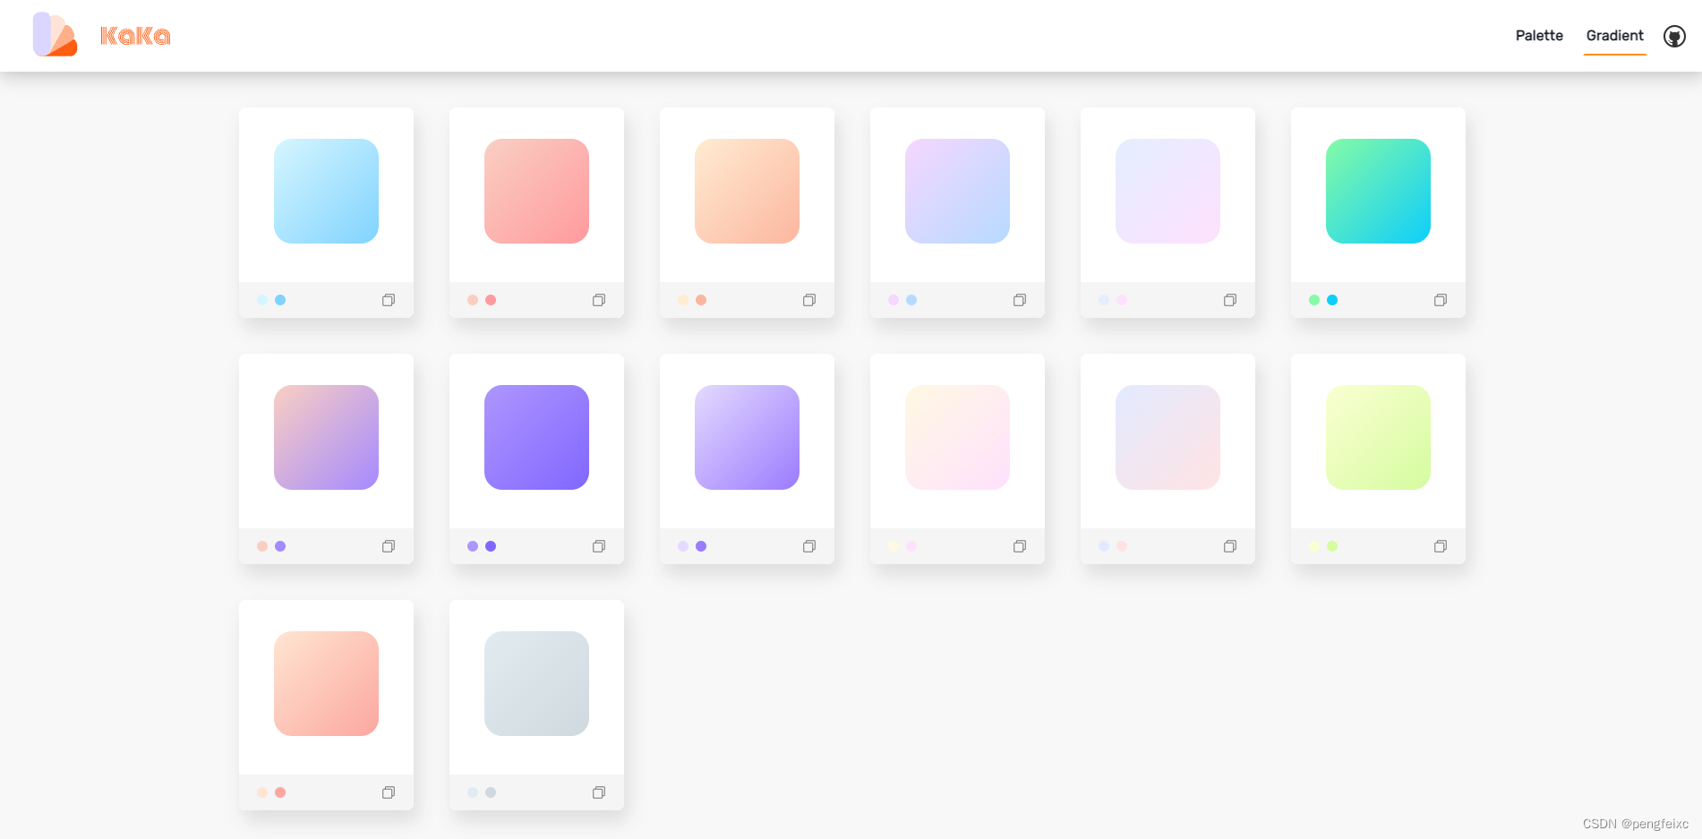Copy the deep violet gradient card
1702x839 pixels.
[x=599, y=546]
